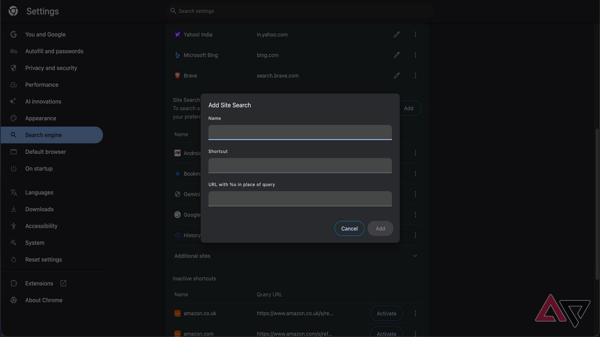Cancel the Add Site Search dialog
This screenshot has width=600, height=337.
349,229
